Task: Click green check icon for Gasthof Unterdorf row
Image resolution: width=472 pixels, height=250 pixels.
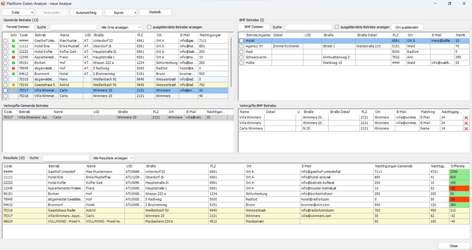Action: (13, 41)
